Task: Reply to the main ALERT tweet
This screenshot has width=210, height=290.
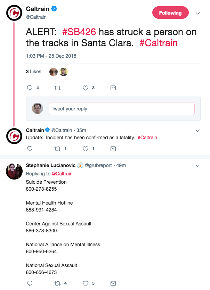Action: click(x=30, y=88)
